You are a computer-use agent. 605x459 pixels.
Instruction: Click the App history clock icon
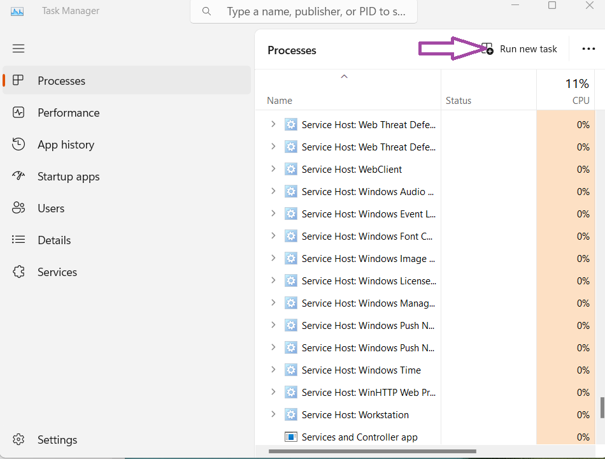[x=18, y=145]
